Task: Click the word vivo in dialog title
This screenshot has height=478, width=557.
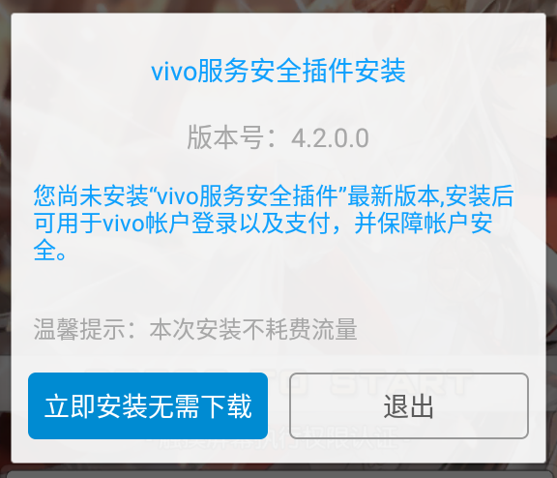Action: tap(174, 72)
